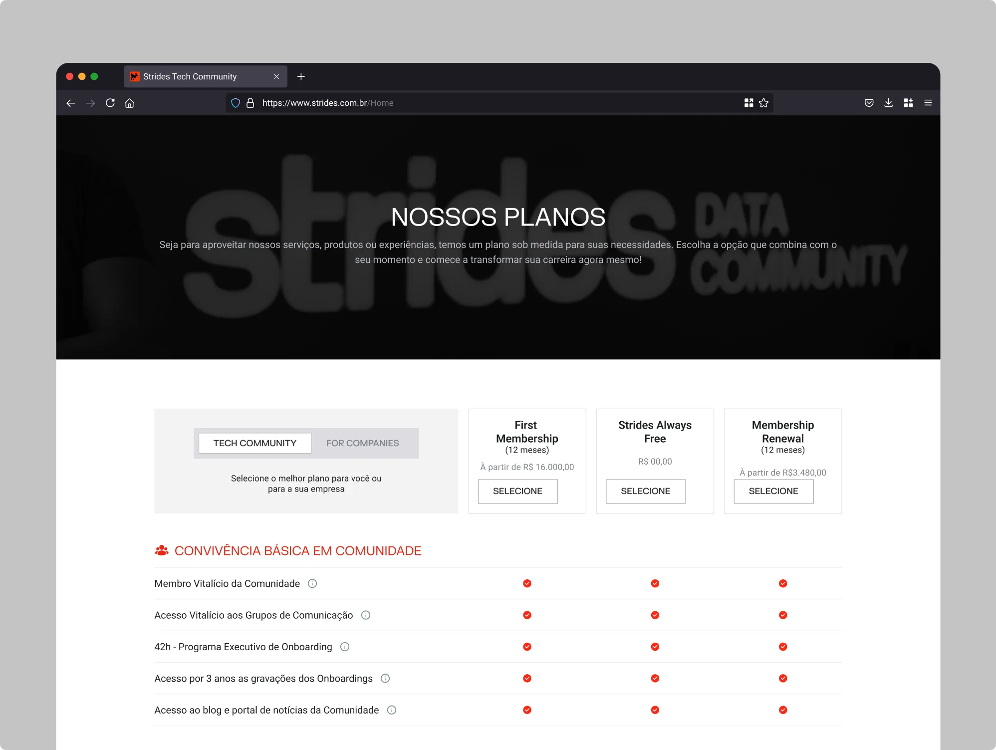The image size is (996, 750).
Task: Click 'Acesso por 3 anos as gravações' label
Action: (x=263, y=679)
